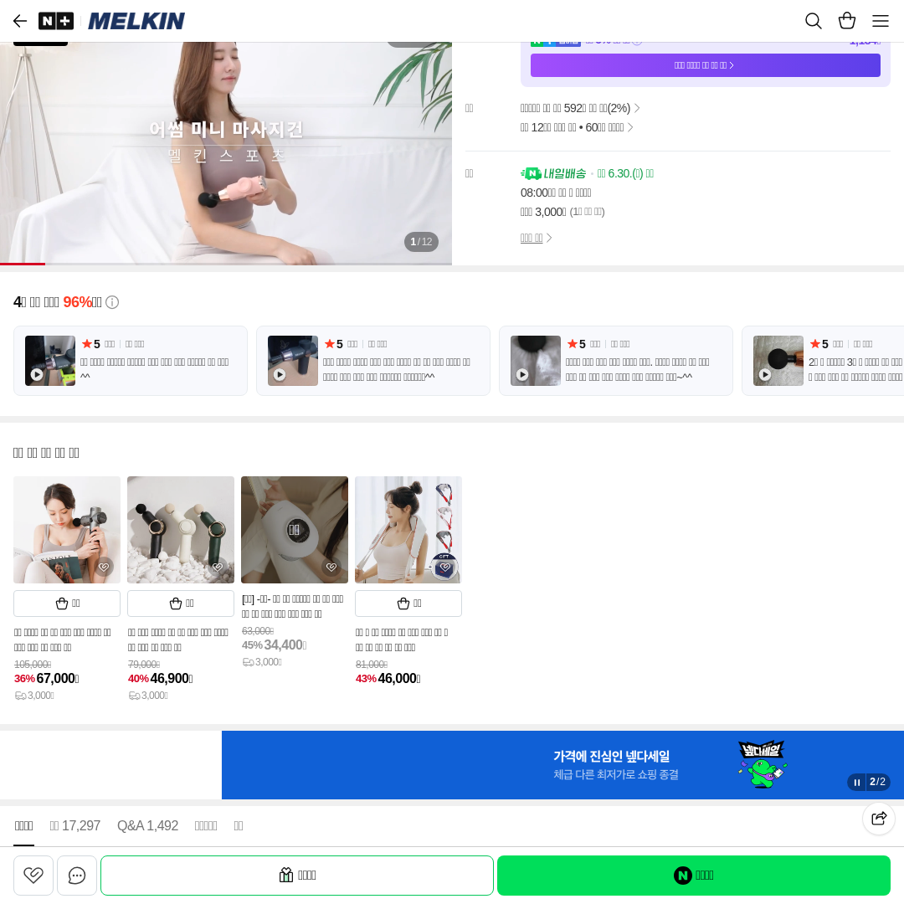The image size is (904, 904).
Task: Click the tomorrow-delivery truck icon
Action: tap(531, 173)
